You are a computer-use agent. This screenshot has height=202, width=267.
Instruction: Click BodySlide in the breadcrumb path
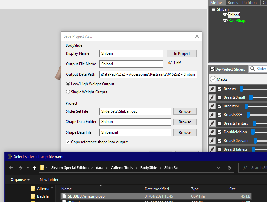[x=149, y=168]
